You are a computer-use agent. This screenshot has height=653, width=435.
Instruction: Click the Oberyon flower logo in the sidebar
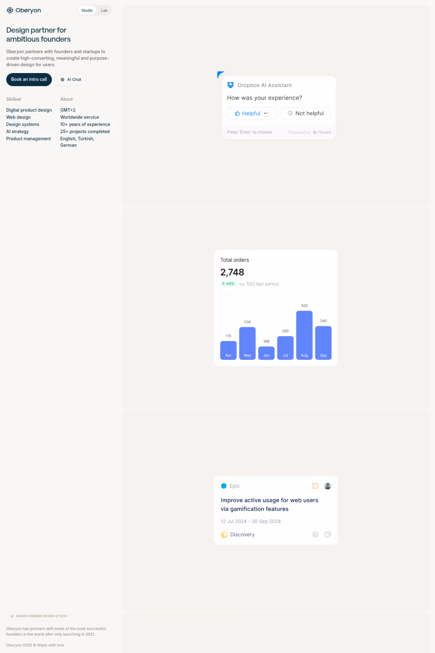(x=9, y=10)
